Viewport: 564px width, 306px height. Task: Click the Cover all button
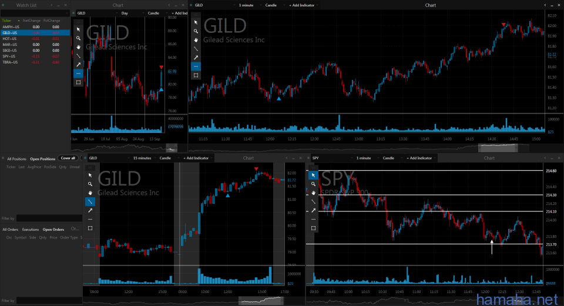click(x=68, y=158)
